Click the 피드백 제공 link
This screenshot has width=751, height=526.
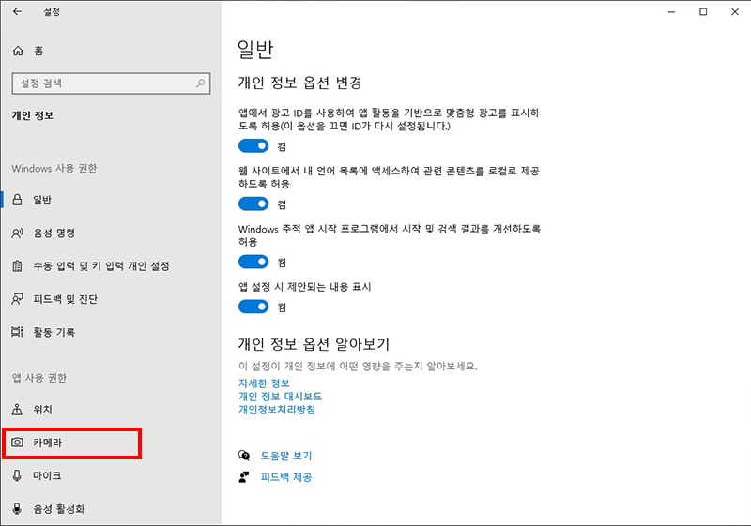286,477
